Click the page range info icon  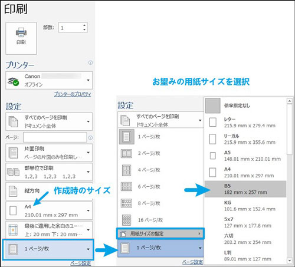point(90,137)
